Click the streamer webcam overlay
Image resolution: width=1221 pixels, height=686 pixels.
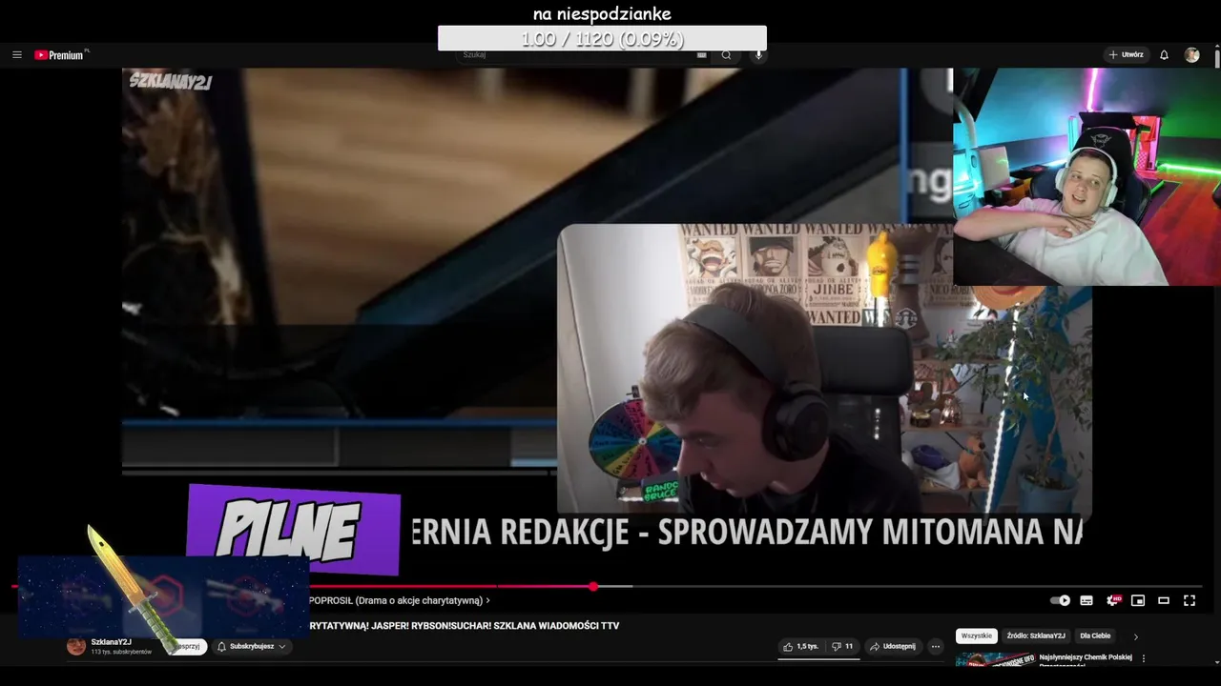(1086, 176)
